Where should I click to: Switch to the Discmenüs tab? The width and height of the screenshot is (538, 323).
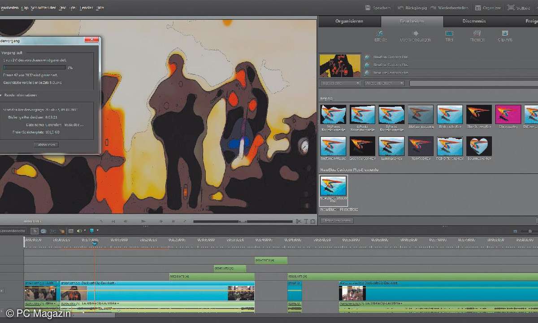click(x=474, y=21)
